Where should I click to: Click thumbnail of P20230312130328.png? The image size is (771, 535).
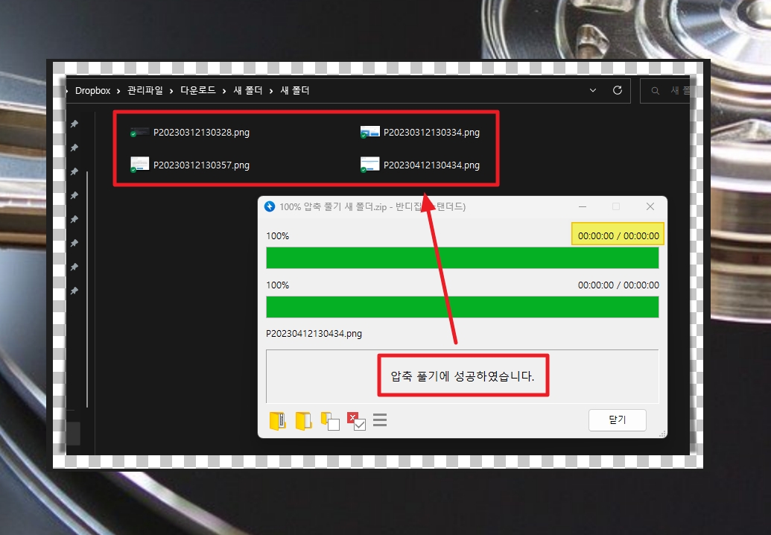pyautogui.click(x=139, y=132)
